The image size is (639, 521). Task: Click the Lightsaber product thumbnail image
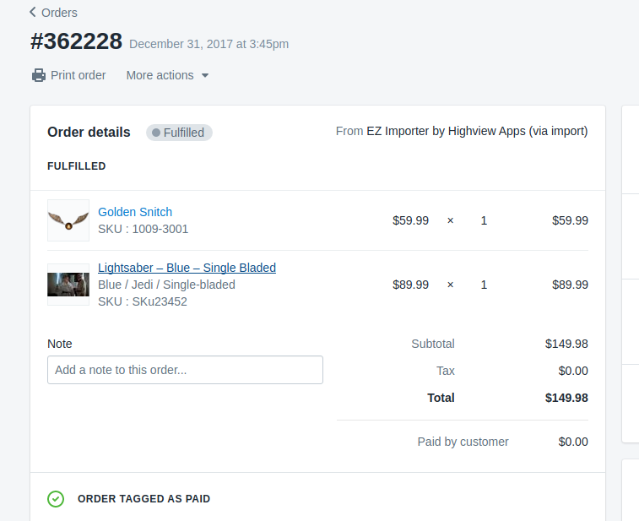68,285
